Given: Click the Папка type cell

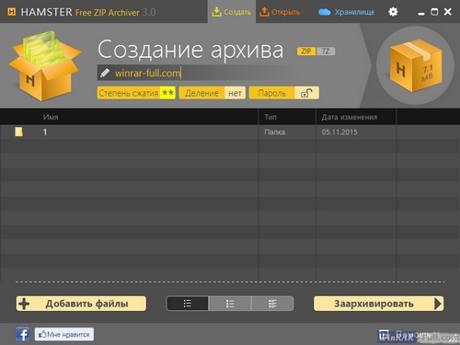Looking at the screenshot, I should [275, 132].
